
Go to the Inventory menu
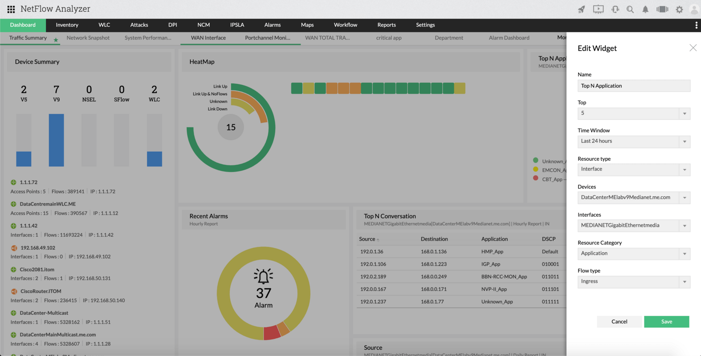67,25
